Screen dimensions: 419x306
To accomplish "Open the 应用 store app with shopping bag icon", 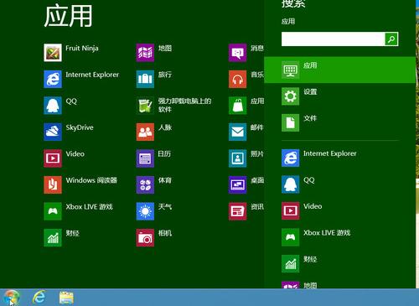I will tap(246, 106).
